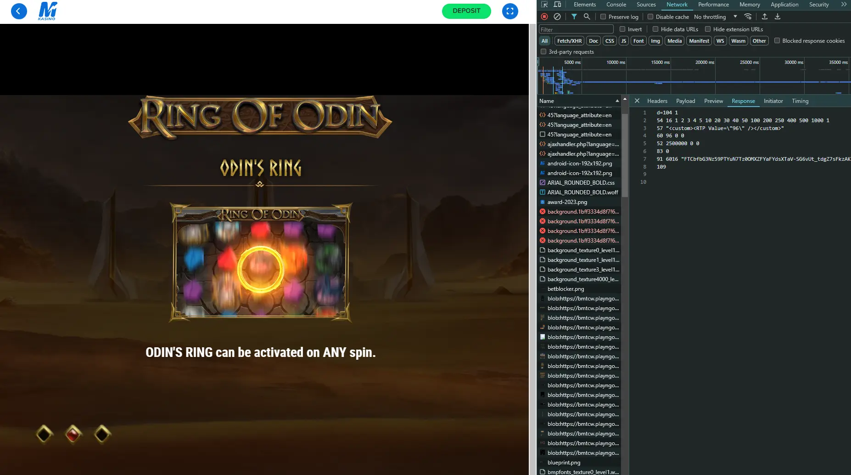Enable the Disable cache checkbox

(650, 17)
